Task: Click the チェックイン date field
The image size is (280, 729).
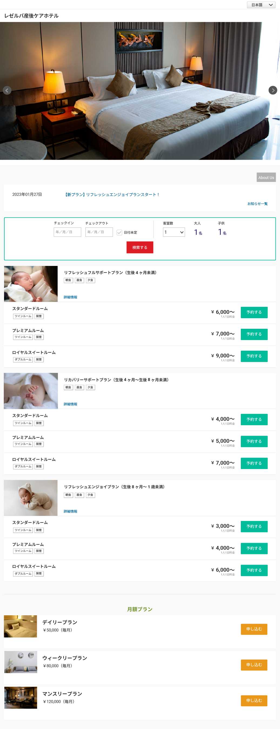Action: pyautogui.click(x=67, y=232)
